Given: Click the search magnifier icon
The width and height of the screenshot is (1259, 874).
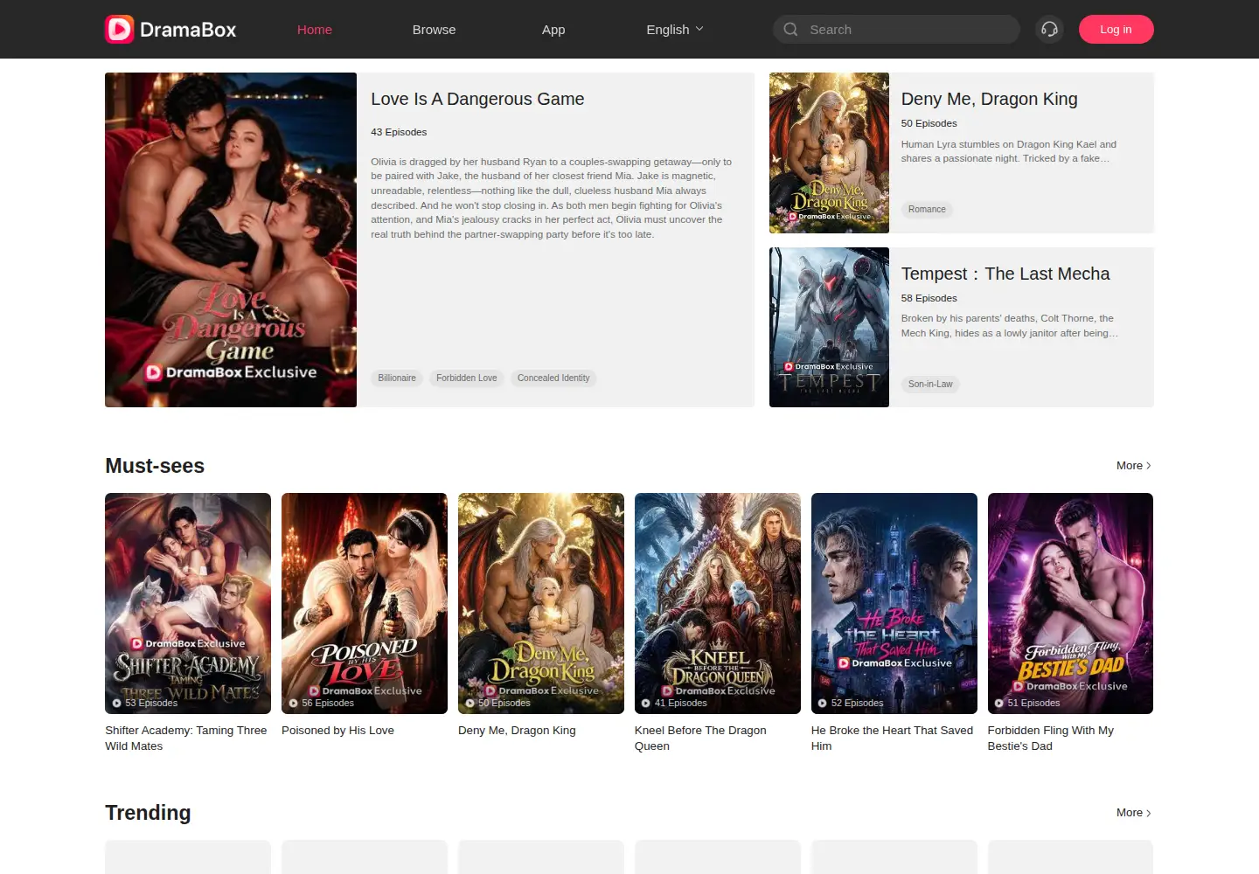Looking at the screenshot, I should (790, 30).
